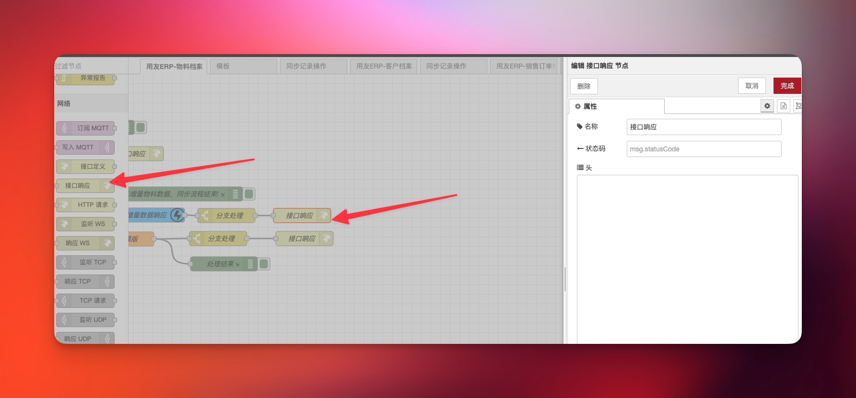Click the 取消 button
The height and width of the screenshot is (398, 856).
pyautogui.click(x=751, y=86)
